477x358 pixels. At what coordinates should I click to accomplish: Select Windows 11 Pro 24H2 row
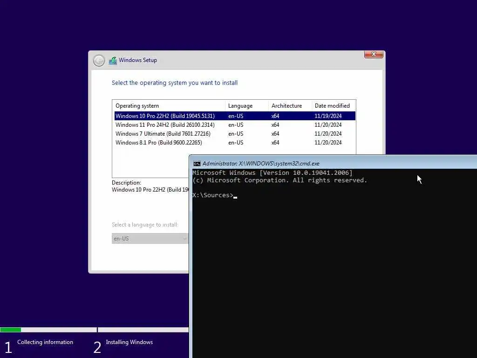(235, 125)
